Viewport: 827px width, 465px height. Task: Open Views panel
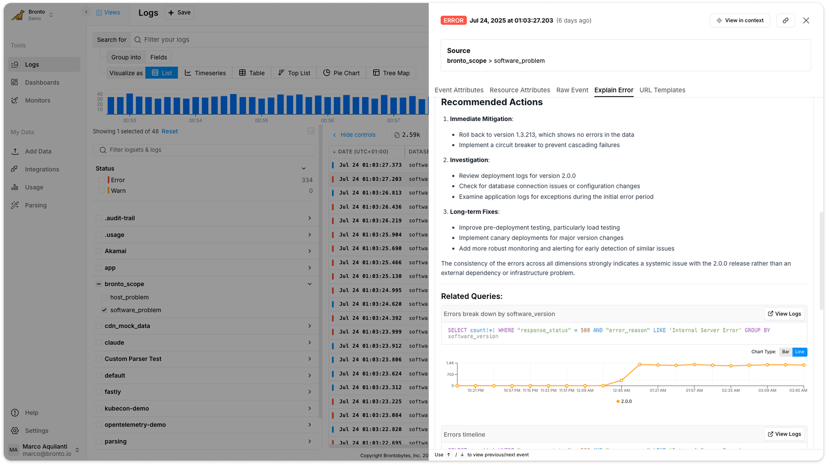[x=108, y=13]
